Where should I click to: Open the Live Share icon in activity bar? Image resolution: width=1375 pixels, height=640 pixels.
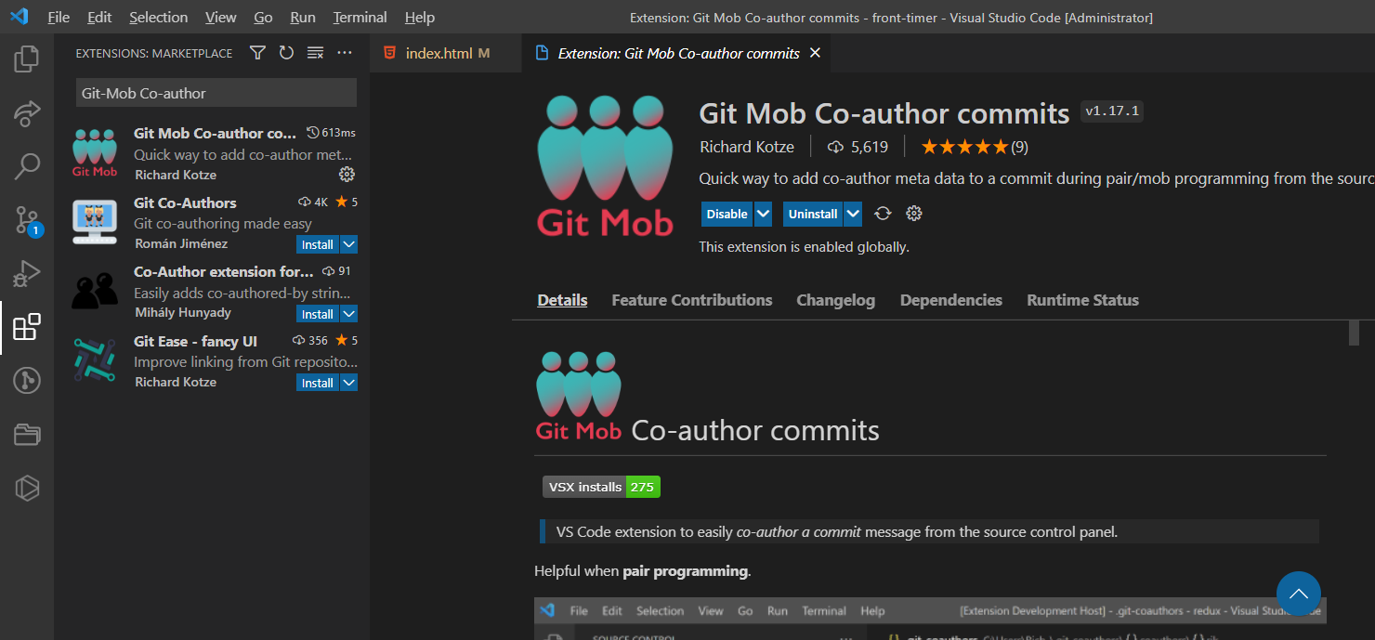pyautogui.click(x=27, y=113)
